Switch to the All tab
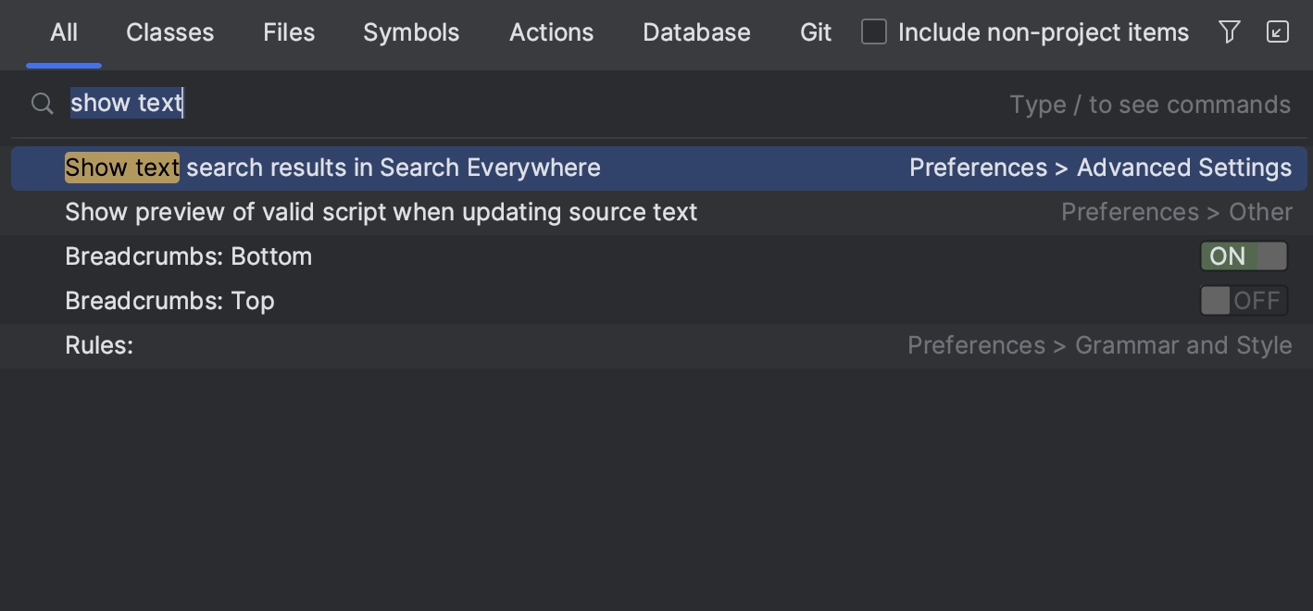Screen dimensions: 1313x611 64,33
